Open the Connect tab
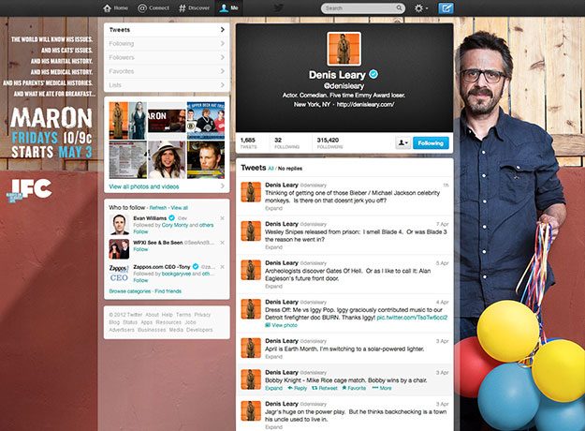Viewport: 585px width, 431px height. tap(154, 7)
